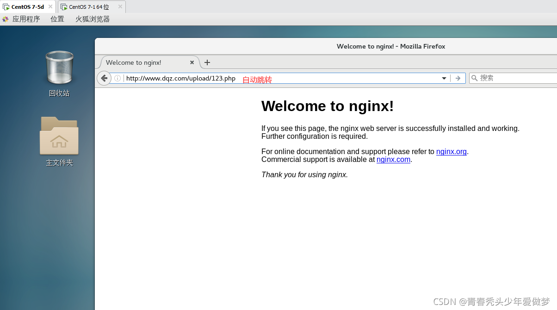The width and height of the screenshot is (557, 310).
Task: Show site information via the info icon
Action: (118, 78)
